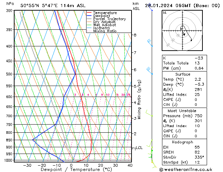Click the '300' pressure axis label
Viewport: 223px width, 172px height.
tap(10, 11)
